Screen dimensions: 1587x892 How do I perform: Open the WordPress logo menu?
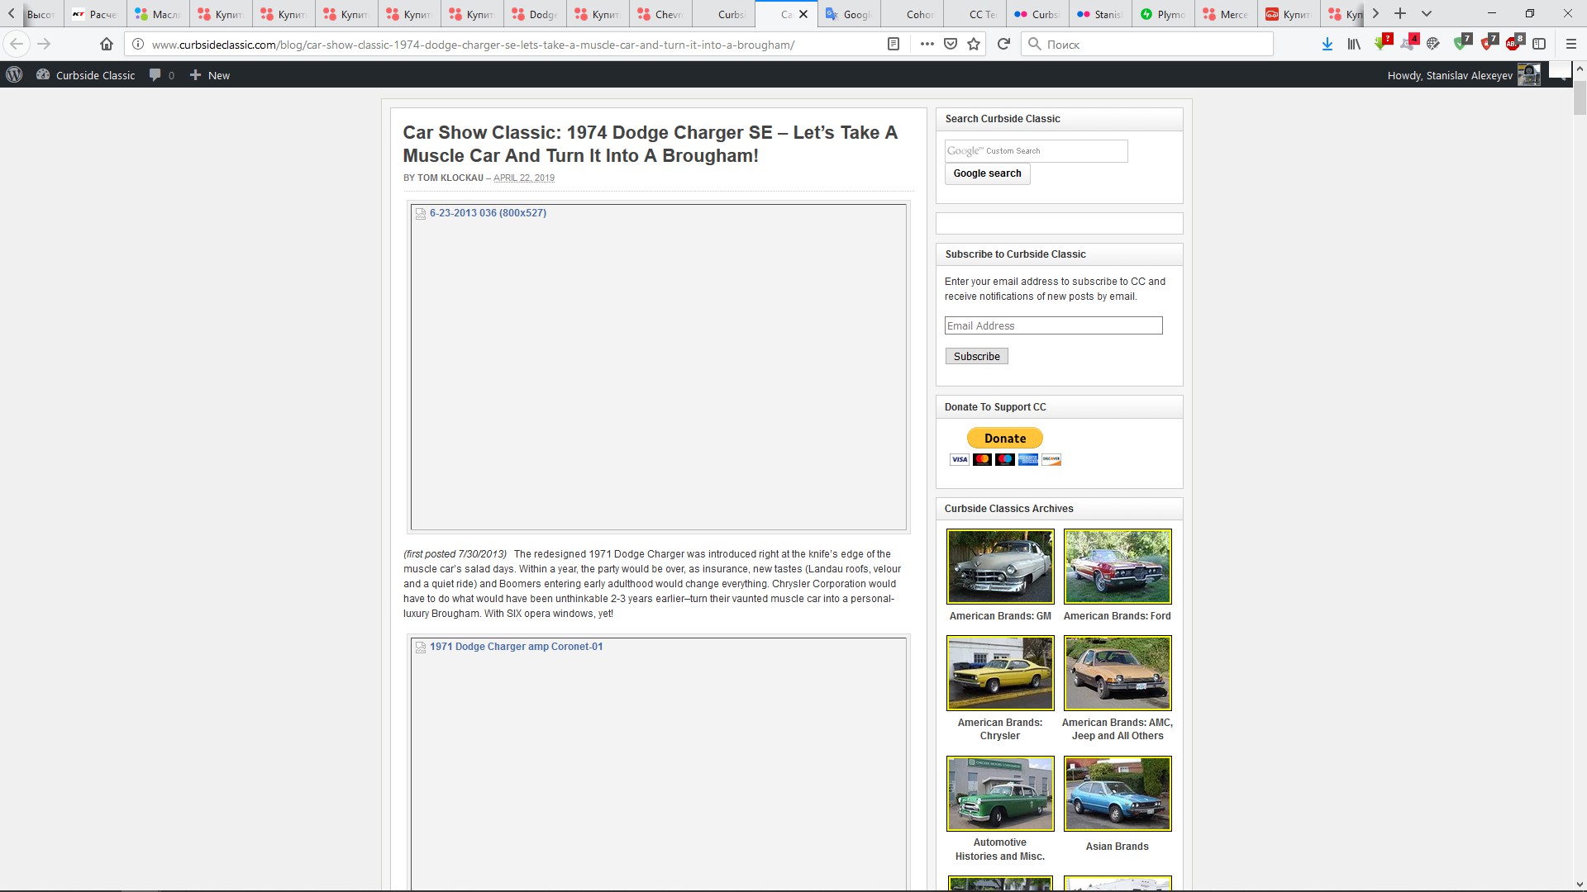tap(14, 75)
